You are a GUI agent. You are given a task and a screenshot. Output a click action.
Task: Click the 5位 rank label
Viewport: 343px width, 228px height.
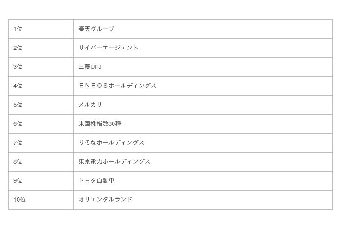18,105
